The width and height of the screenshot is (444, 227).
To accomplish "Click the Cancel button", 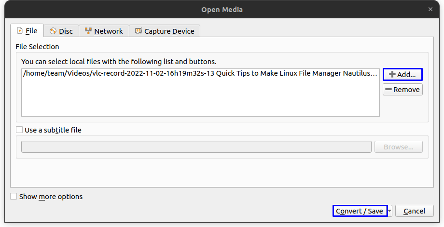I will 414,211.
